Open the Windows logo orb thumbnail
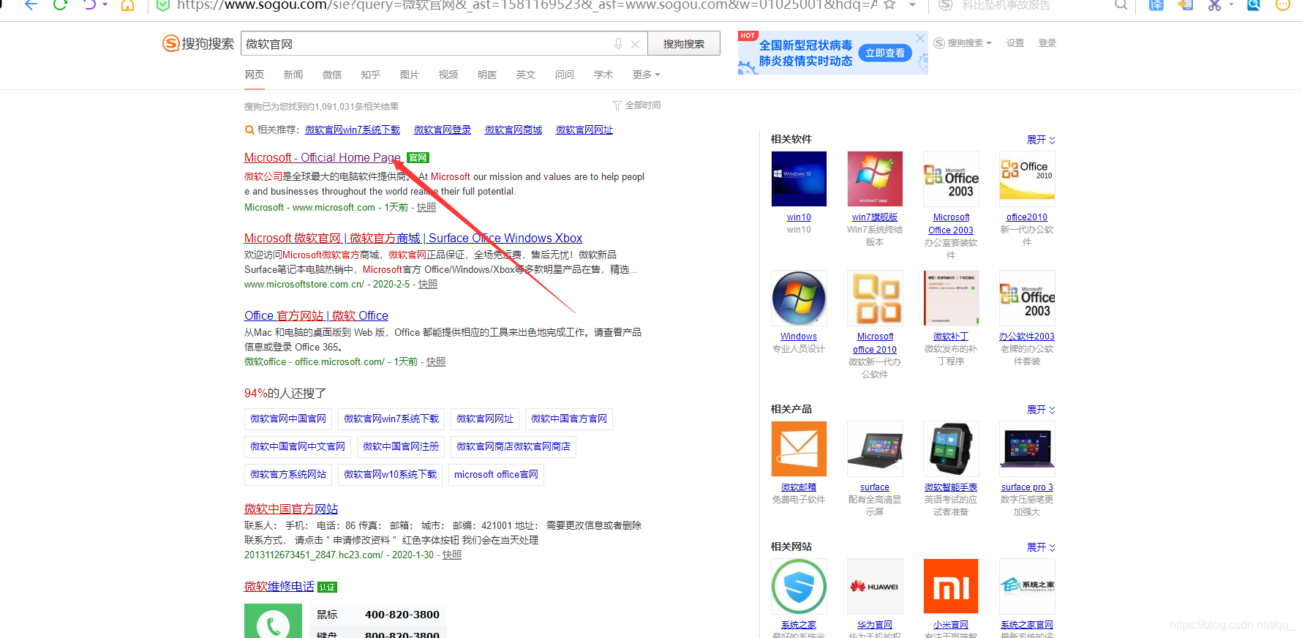This screenshot has width=1302, height=638. (799, 298)
